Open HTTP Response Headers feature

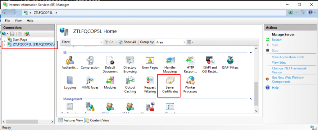[x=190, y=65]
